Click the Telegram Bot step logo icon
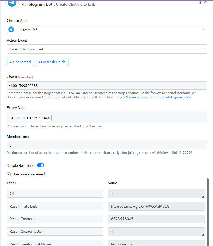The image size is (213, 246). click(12, 3)
